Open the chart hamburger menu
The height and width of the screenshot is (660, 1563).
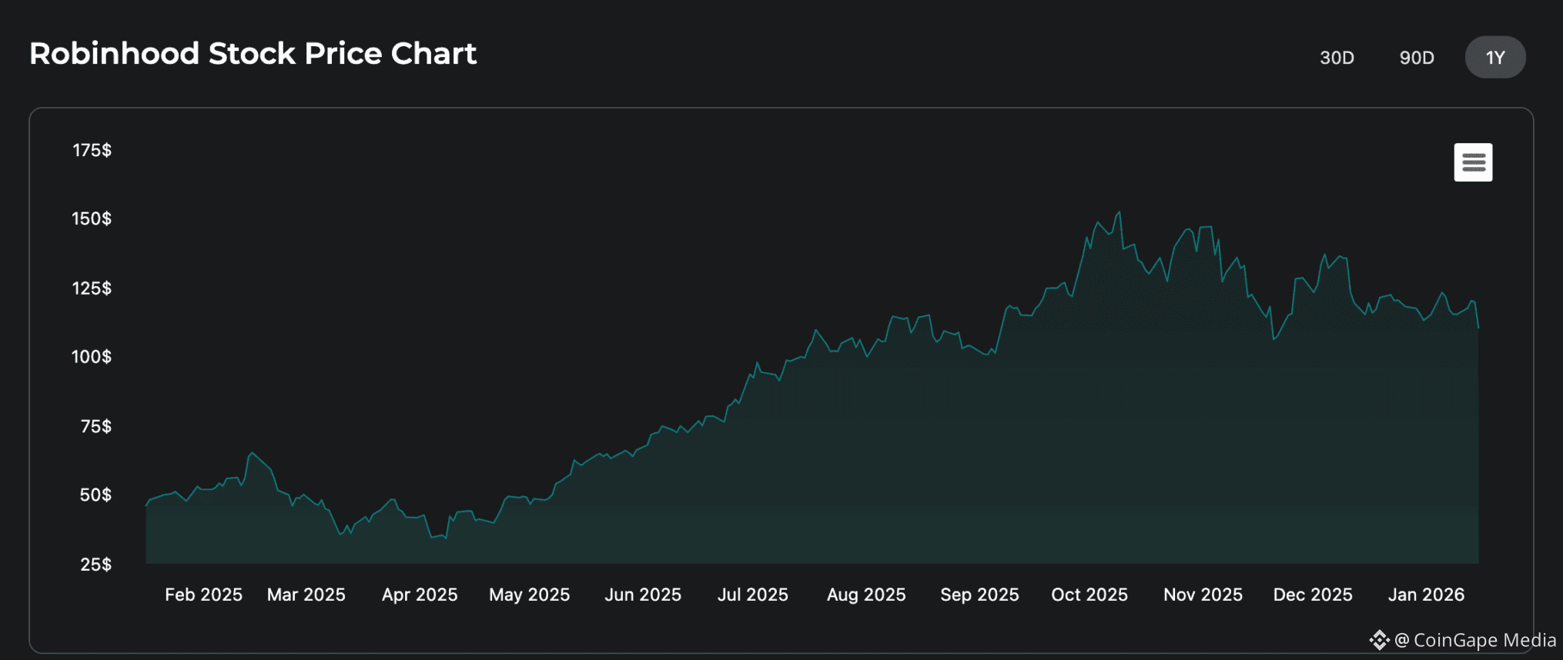1472,162
